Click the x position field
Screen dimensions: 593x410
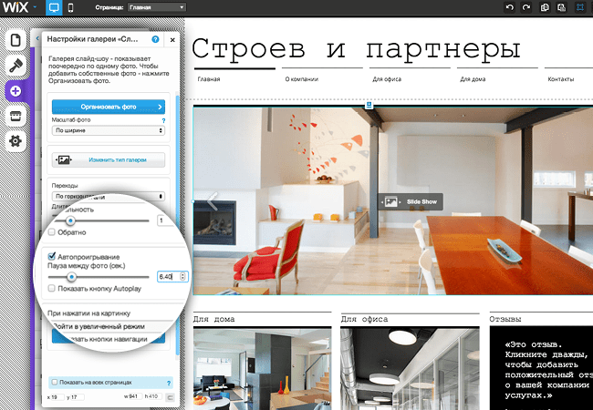coord(57,396)
